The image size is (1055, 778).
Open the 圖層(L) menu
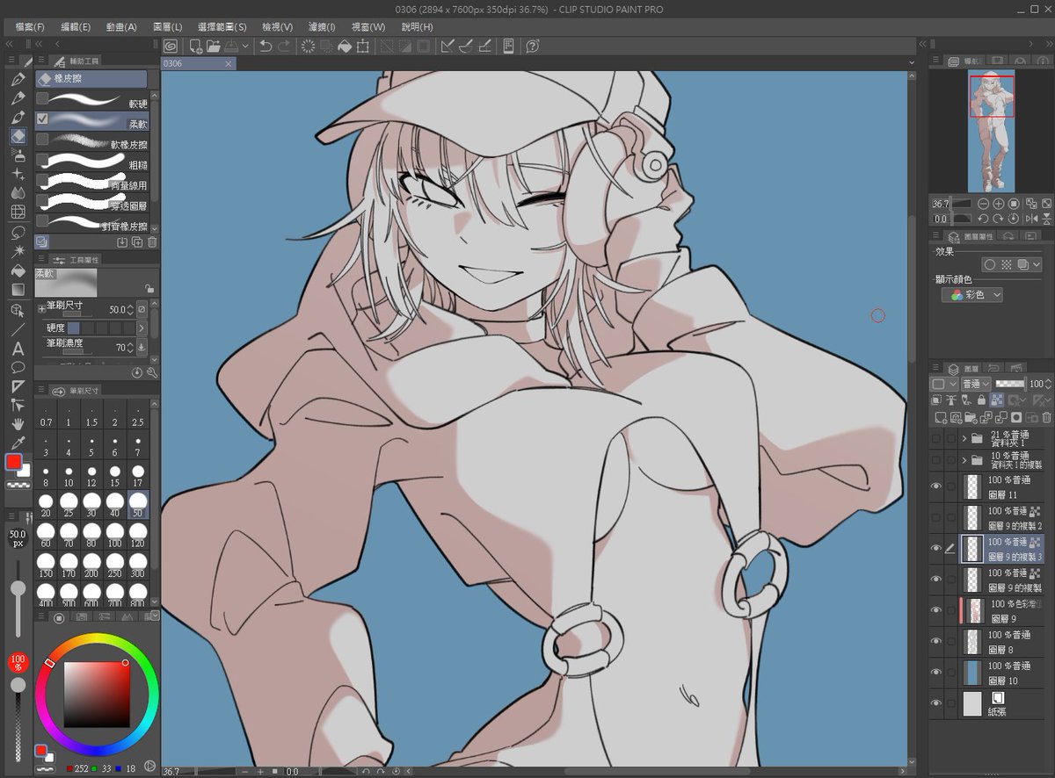click(x=168, y=27)
